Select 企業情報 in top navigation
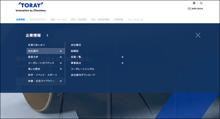This screenshot has height=119, width=220. pyautogui.click(x=20, y=19)
